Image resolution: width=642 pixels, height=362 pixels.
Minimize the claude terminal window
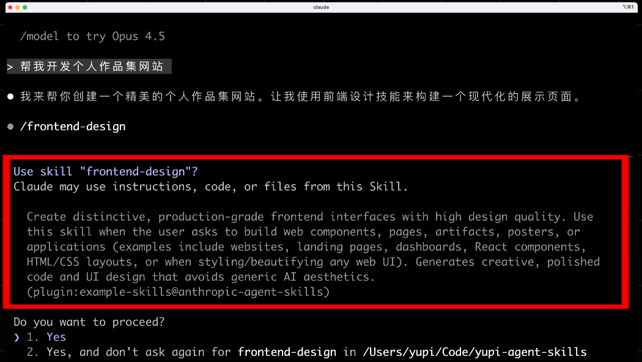pyautogui.click(x=18, y=7)
